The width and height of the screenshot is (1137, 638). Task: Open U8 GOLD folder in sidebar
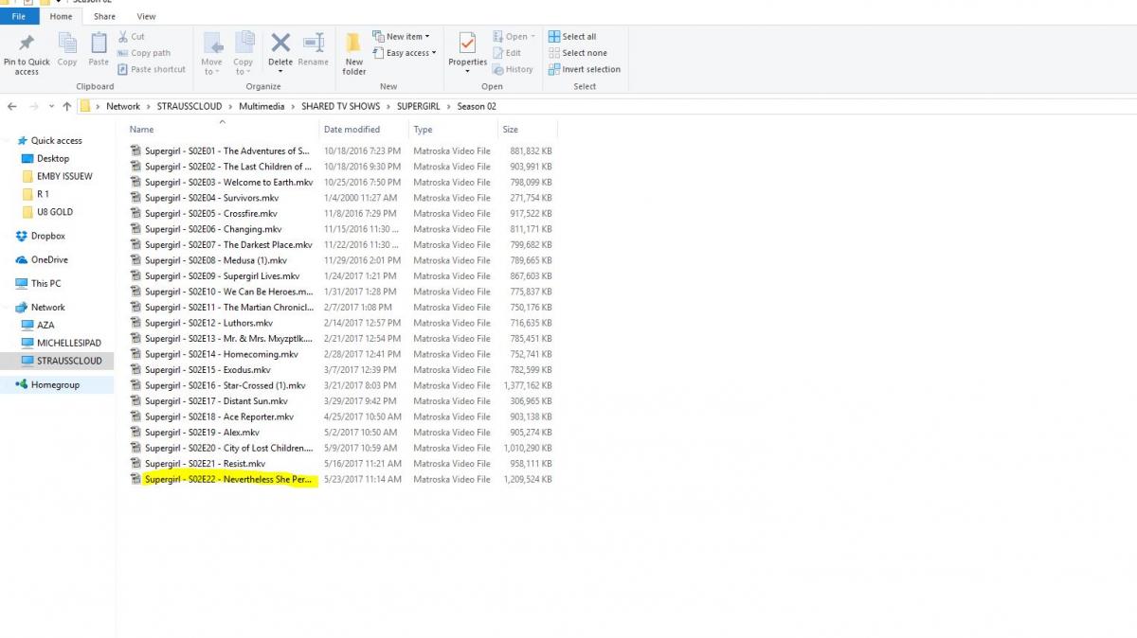(x=55, y=212)
